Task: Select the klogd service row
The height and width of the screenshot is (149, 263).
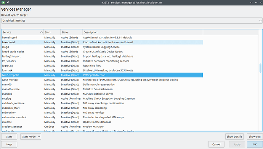Action: coord(102,47)
